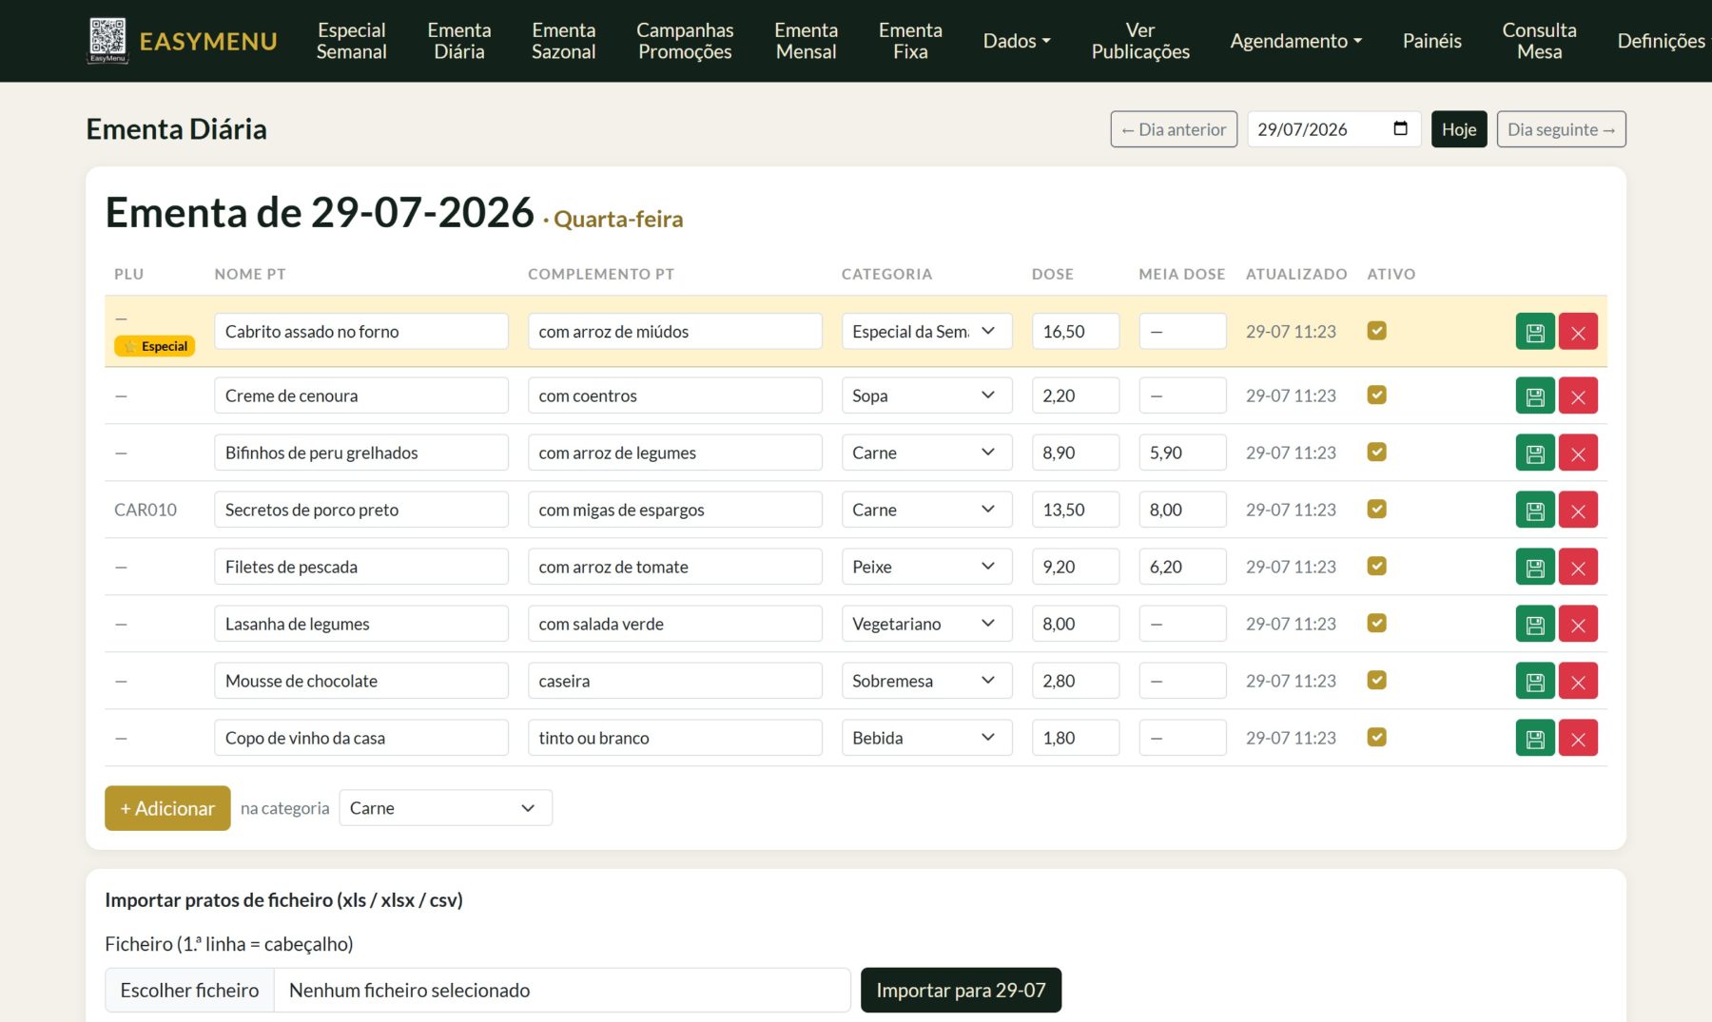Delete the Filetes de pescada row
This screenshot has width=1712, height=1022.
[x=1578, y=567]
